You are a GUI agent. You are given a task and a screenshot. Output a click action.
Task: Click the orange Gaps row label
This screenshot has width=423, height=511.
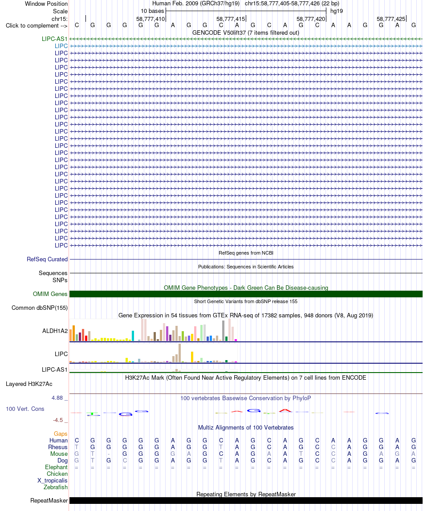61,434
